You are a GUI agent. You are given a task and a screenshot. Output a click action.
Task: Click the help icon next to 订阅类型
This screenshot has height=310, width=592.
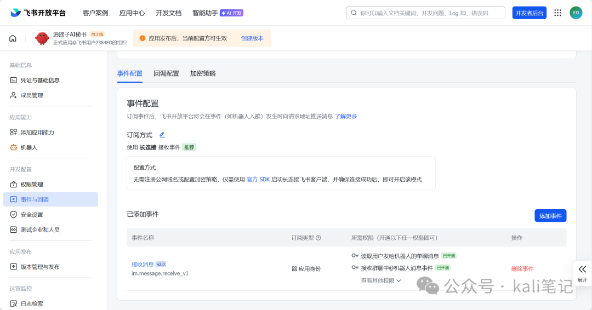(x=318, y=238)
